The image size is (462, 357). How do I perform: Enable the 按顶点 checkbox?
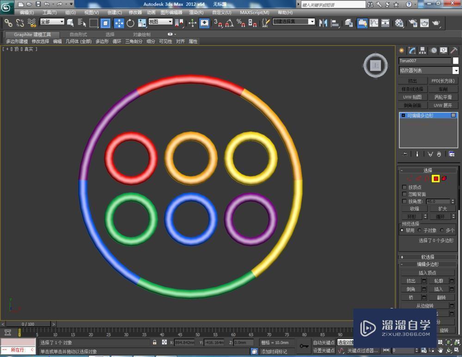coord(405,187)
